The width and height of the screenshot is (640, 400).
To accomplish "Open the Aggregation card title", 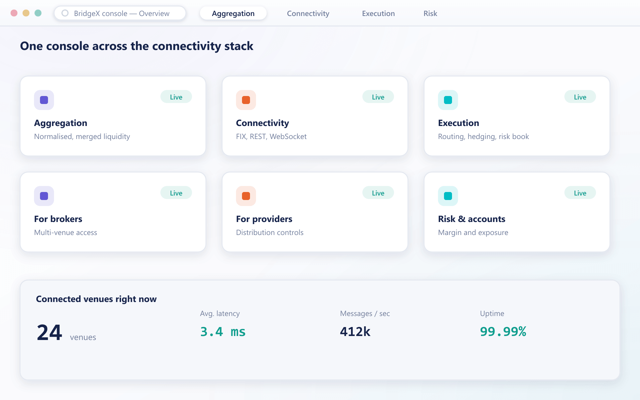I will point(61,123).
